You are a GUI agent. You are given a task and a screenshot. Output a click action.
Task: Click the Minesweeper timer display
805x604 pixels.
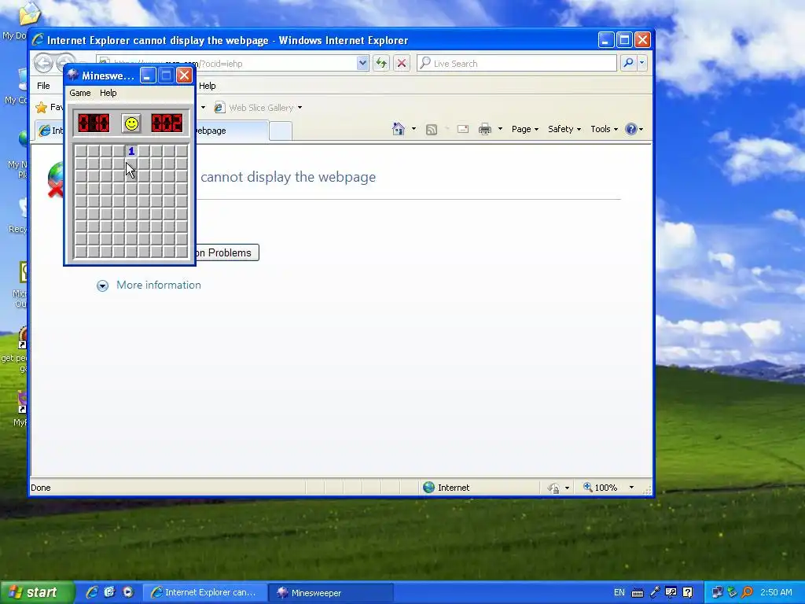pos(167,123)
